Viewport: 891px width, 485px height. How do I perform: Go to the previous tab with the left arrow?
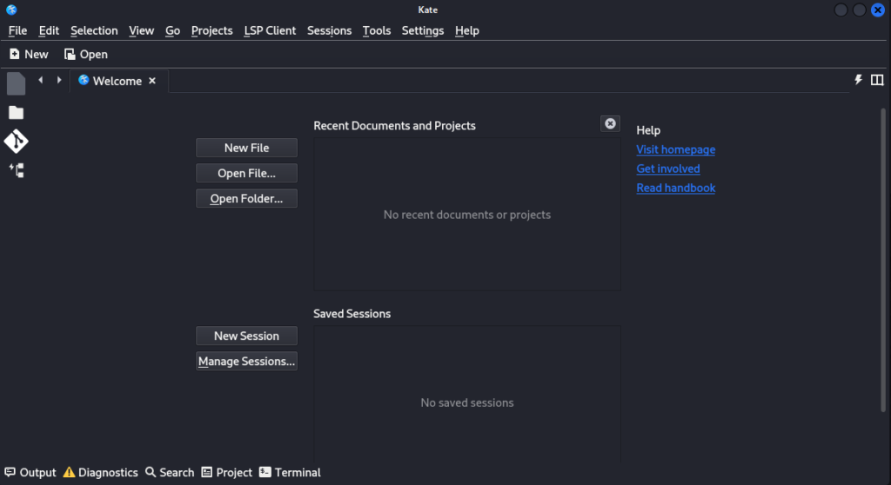pyautogui.click(x=40, y=80)
